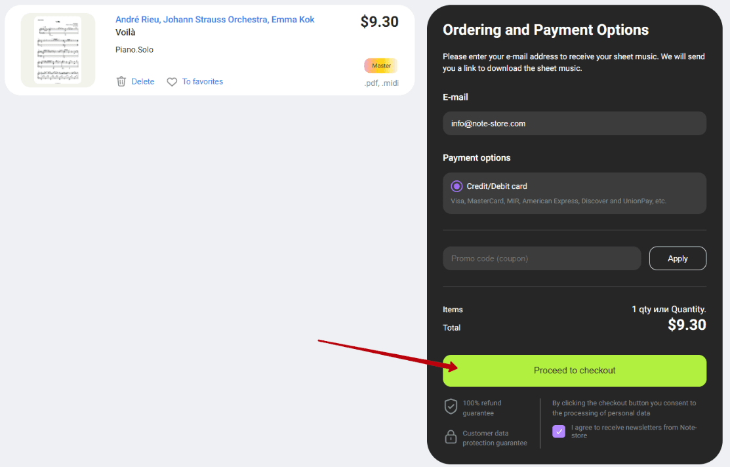Select the Credit/Debit card radio button
This screenshot has width=730, height=467.
click(x=457, y=186)
